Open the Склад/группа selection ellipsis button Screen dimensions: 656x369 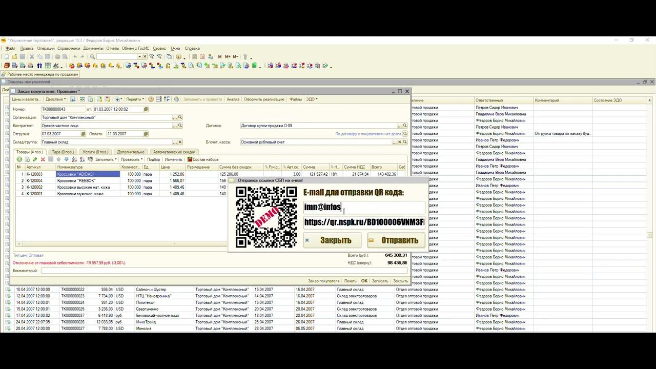tap(175, 142)
